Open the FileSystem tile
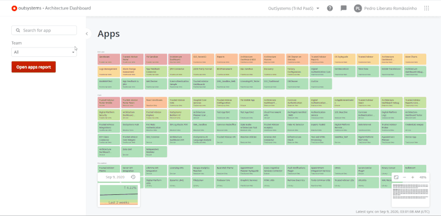This screenshot has width=441, height=216. tap(203, 183)
